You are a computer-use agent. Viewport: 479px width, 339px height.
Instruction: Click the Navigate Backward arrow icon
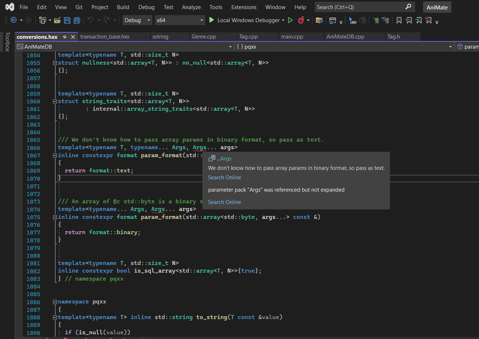[x=14, y=20]
